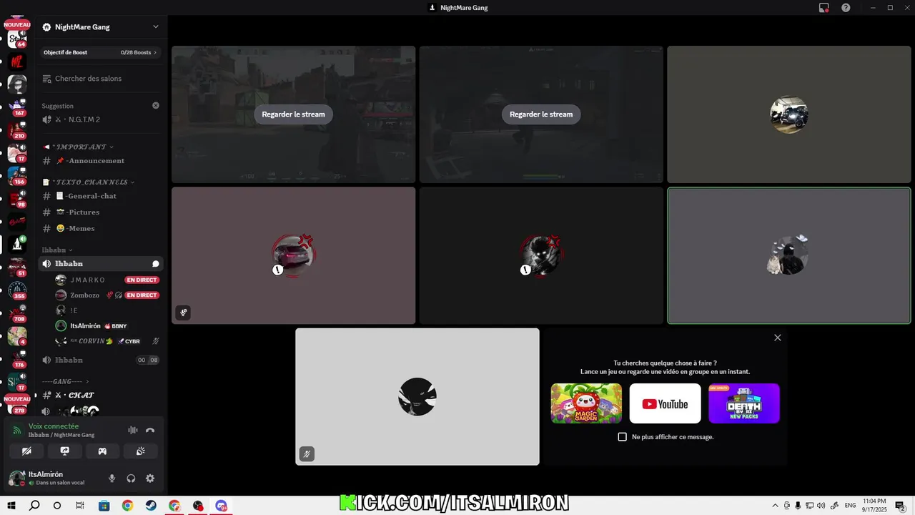
Task: Toggle microphone mute in user panel
Action: click(112, 479)
